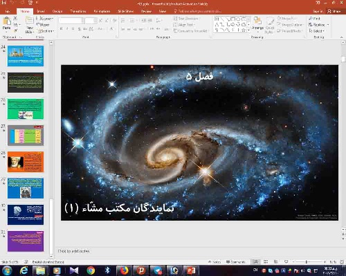Click the Bold icon
This screenshot has width=346, height=276.
coord(62,29)
